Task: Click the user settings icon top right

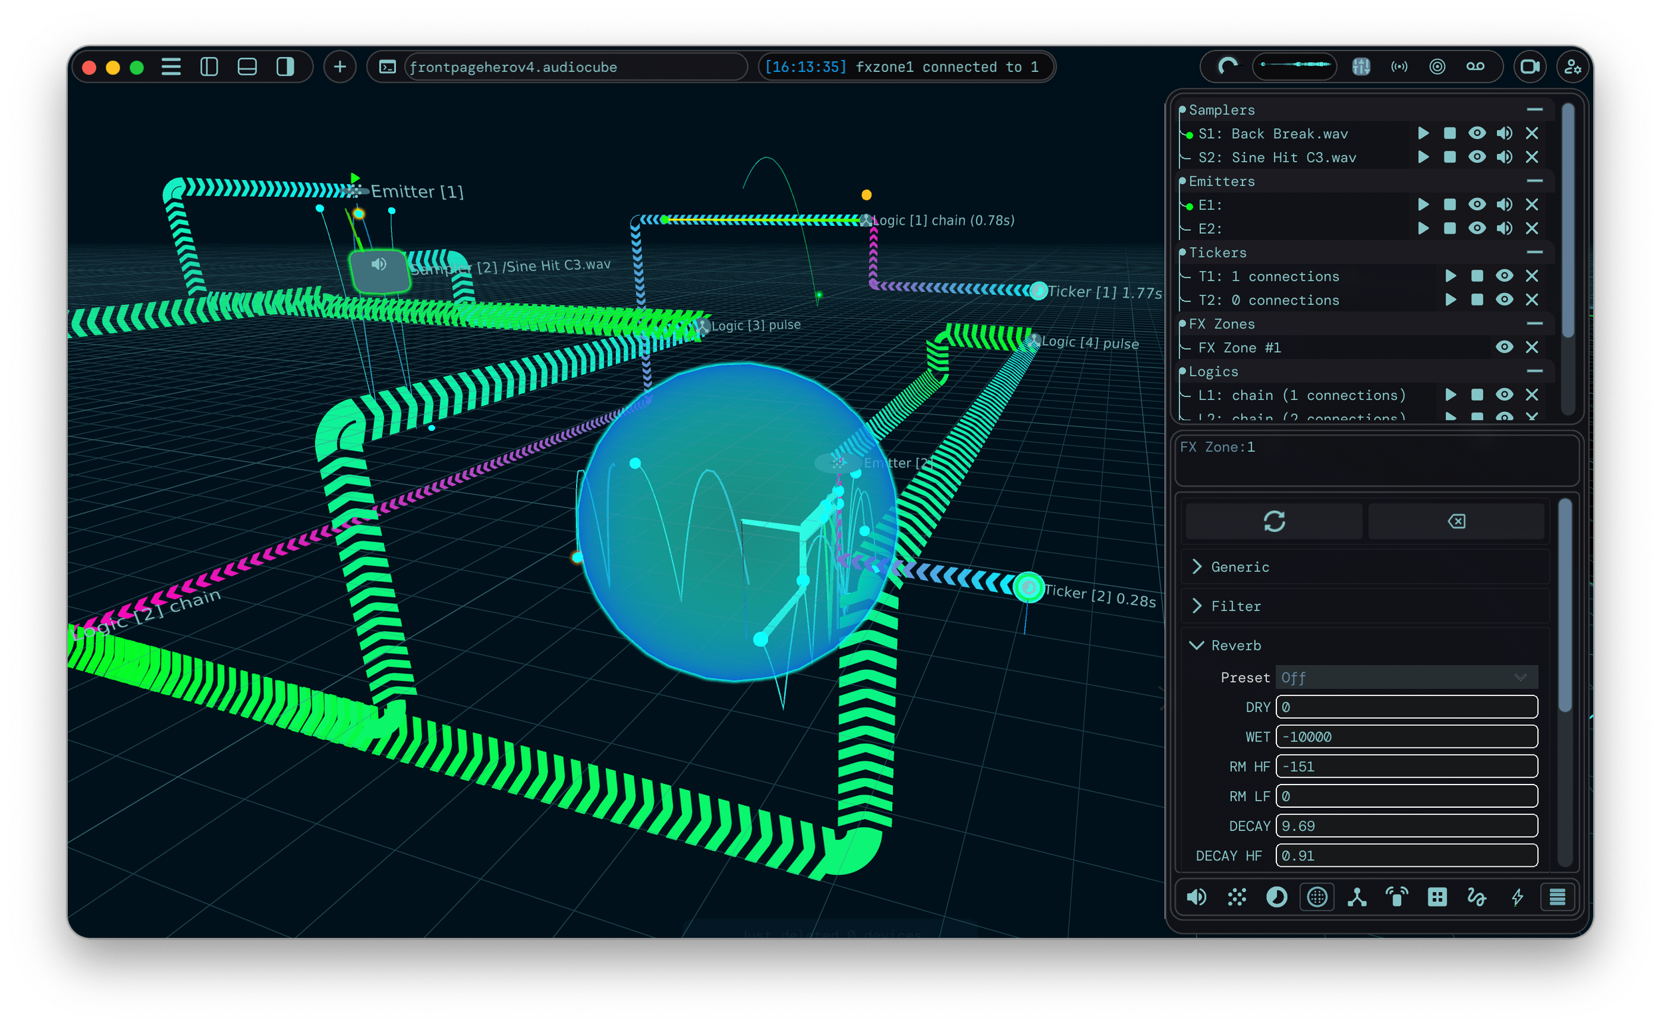Action: (x=1573, y=66)
